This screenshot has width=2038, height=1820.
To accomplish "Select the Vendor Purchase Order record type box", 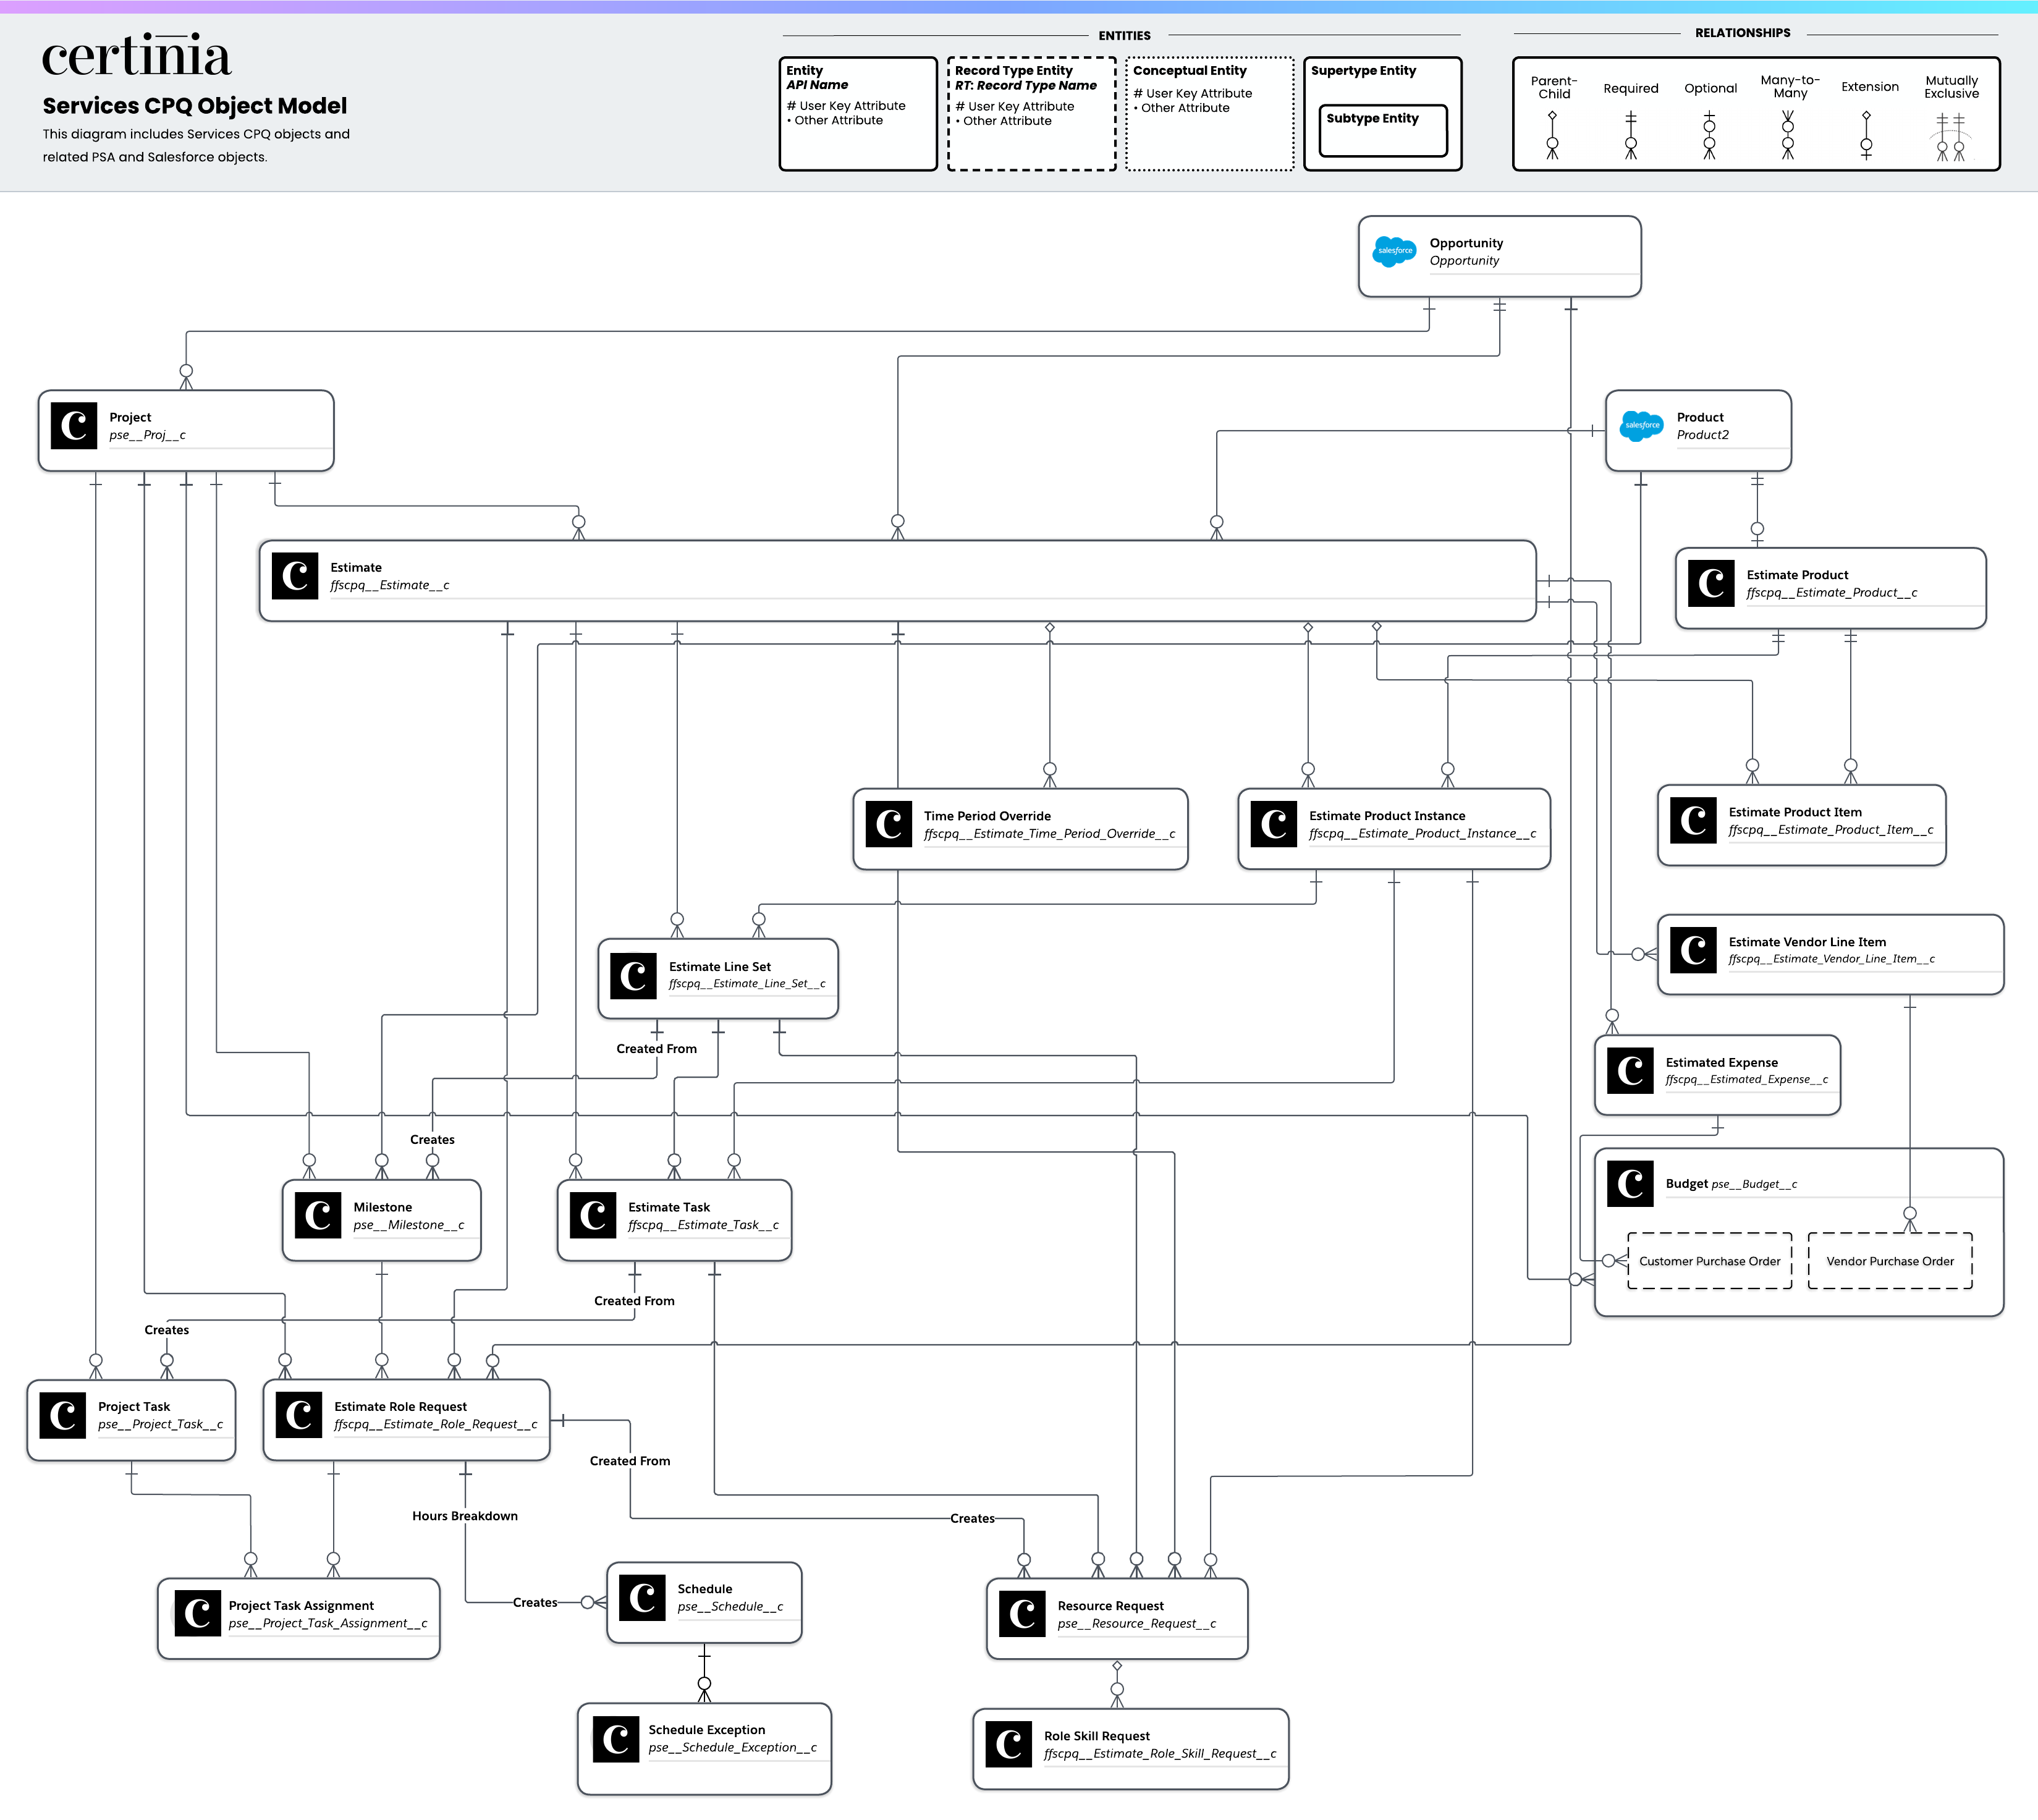I will point(1889,1261).
